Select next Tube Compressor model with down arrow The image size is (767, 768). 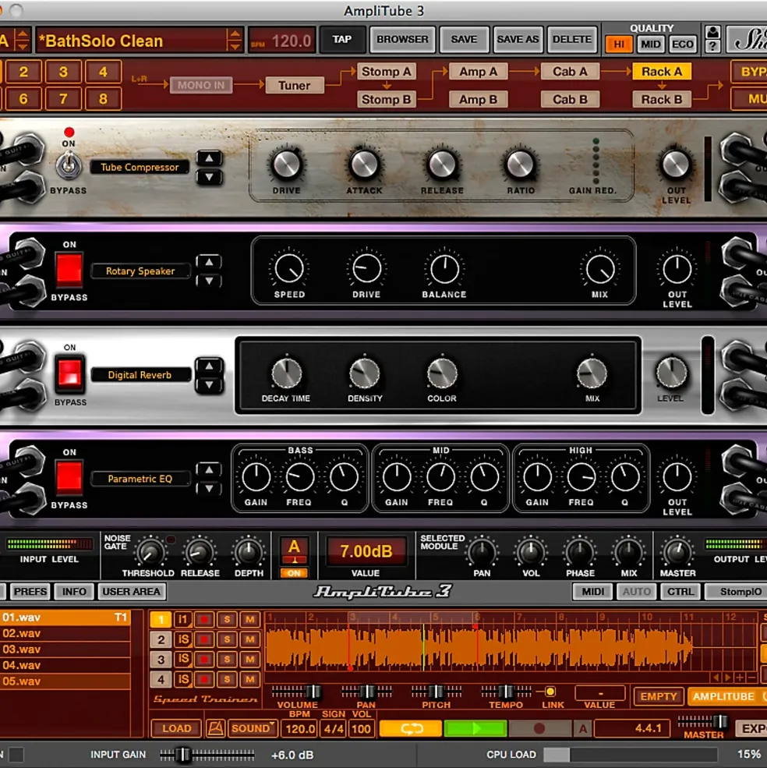click(x=209, y=177)
